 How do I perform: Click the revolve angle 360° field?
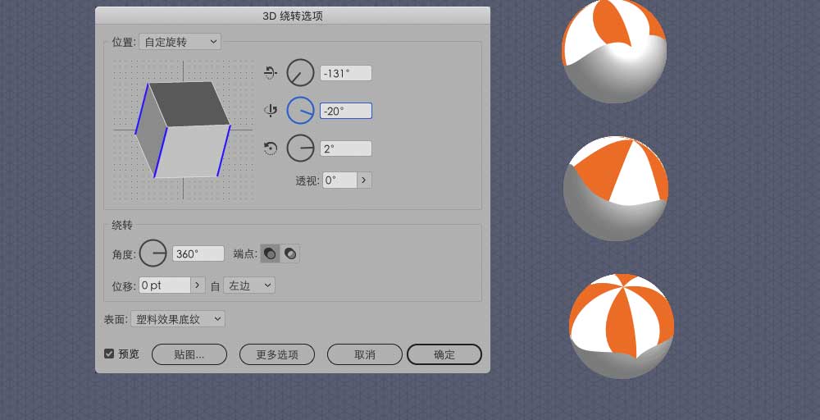pyautogui.click(x=198, y=253)
